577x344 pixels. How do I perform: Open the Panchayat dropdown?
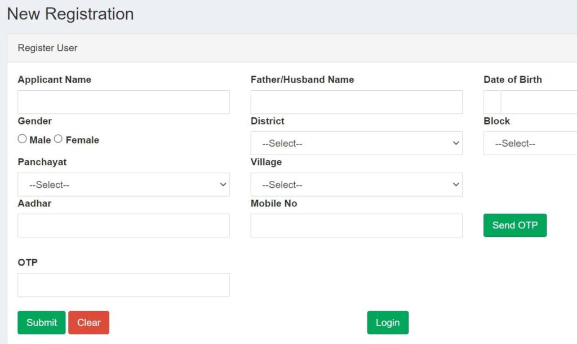(x=123, y=184)
